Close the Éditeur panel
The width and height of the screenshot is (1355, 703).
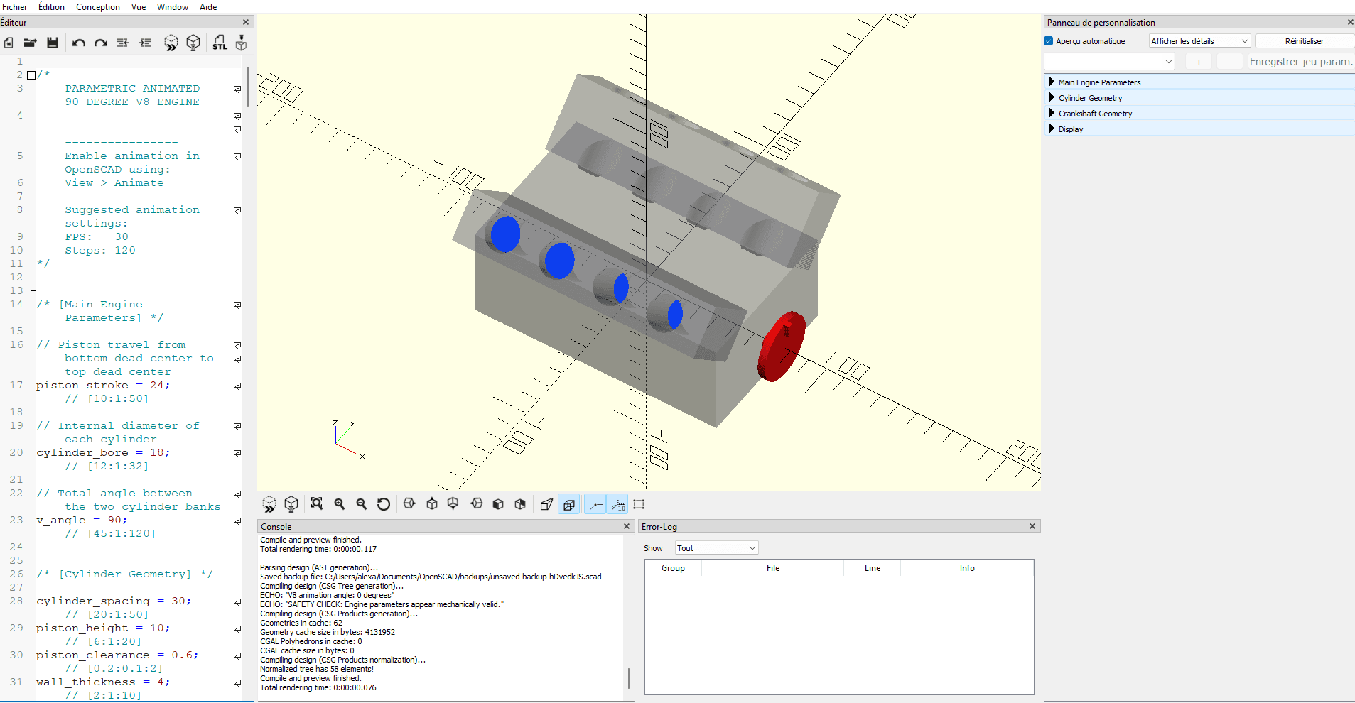(x=246, y=22)
